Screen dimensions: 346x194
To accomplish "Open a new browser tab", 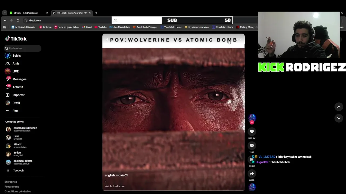I will (x=96, y=13).
